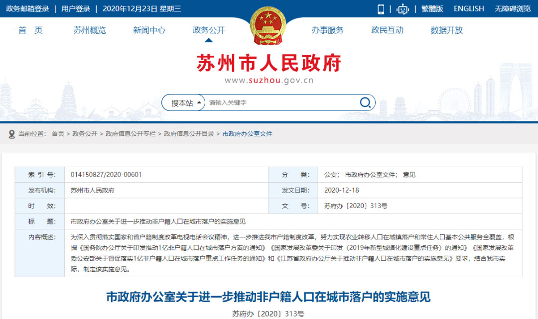The height and width of the screenshot is (319, 538).
Task: Click the www.suzhou.gov.cn URL text
Action: point(269,81)
